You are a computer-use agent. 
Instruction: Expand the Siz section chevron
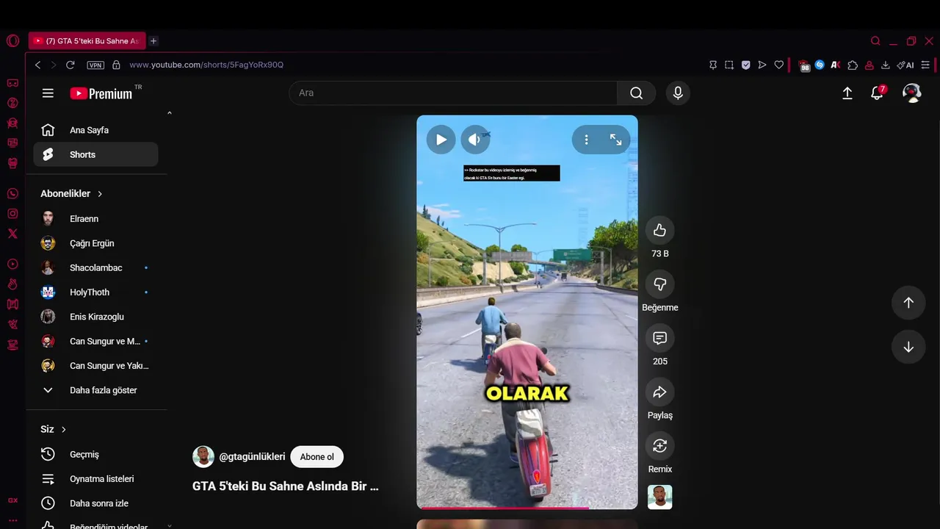(x=64, y=429)
